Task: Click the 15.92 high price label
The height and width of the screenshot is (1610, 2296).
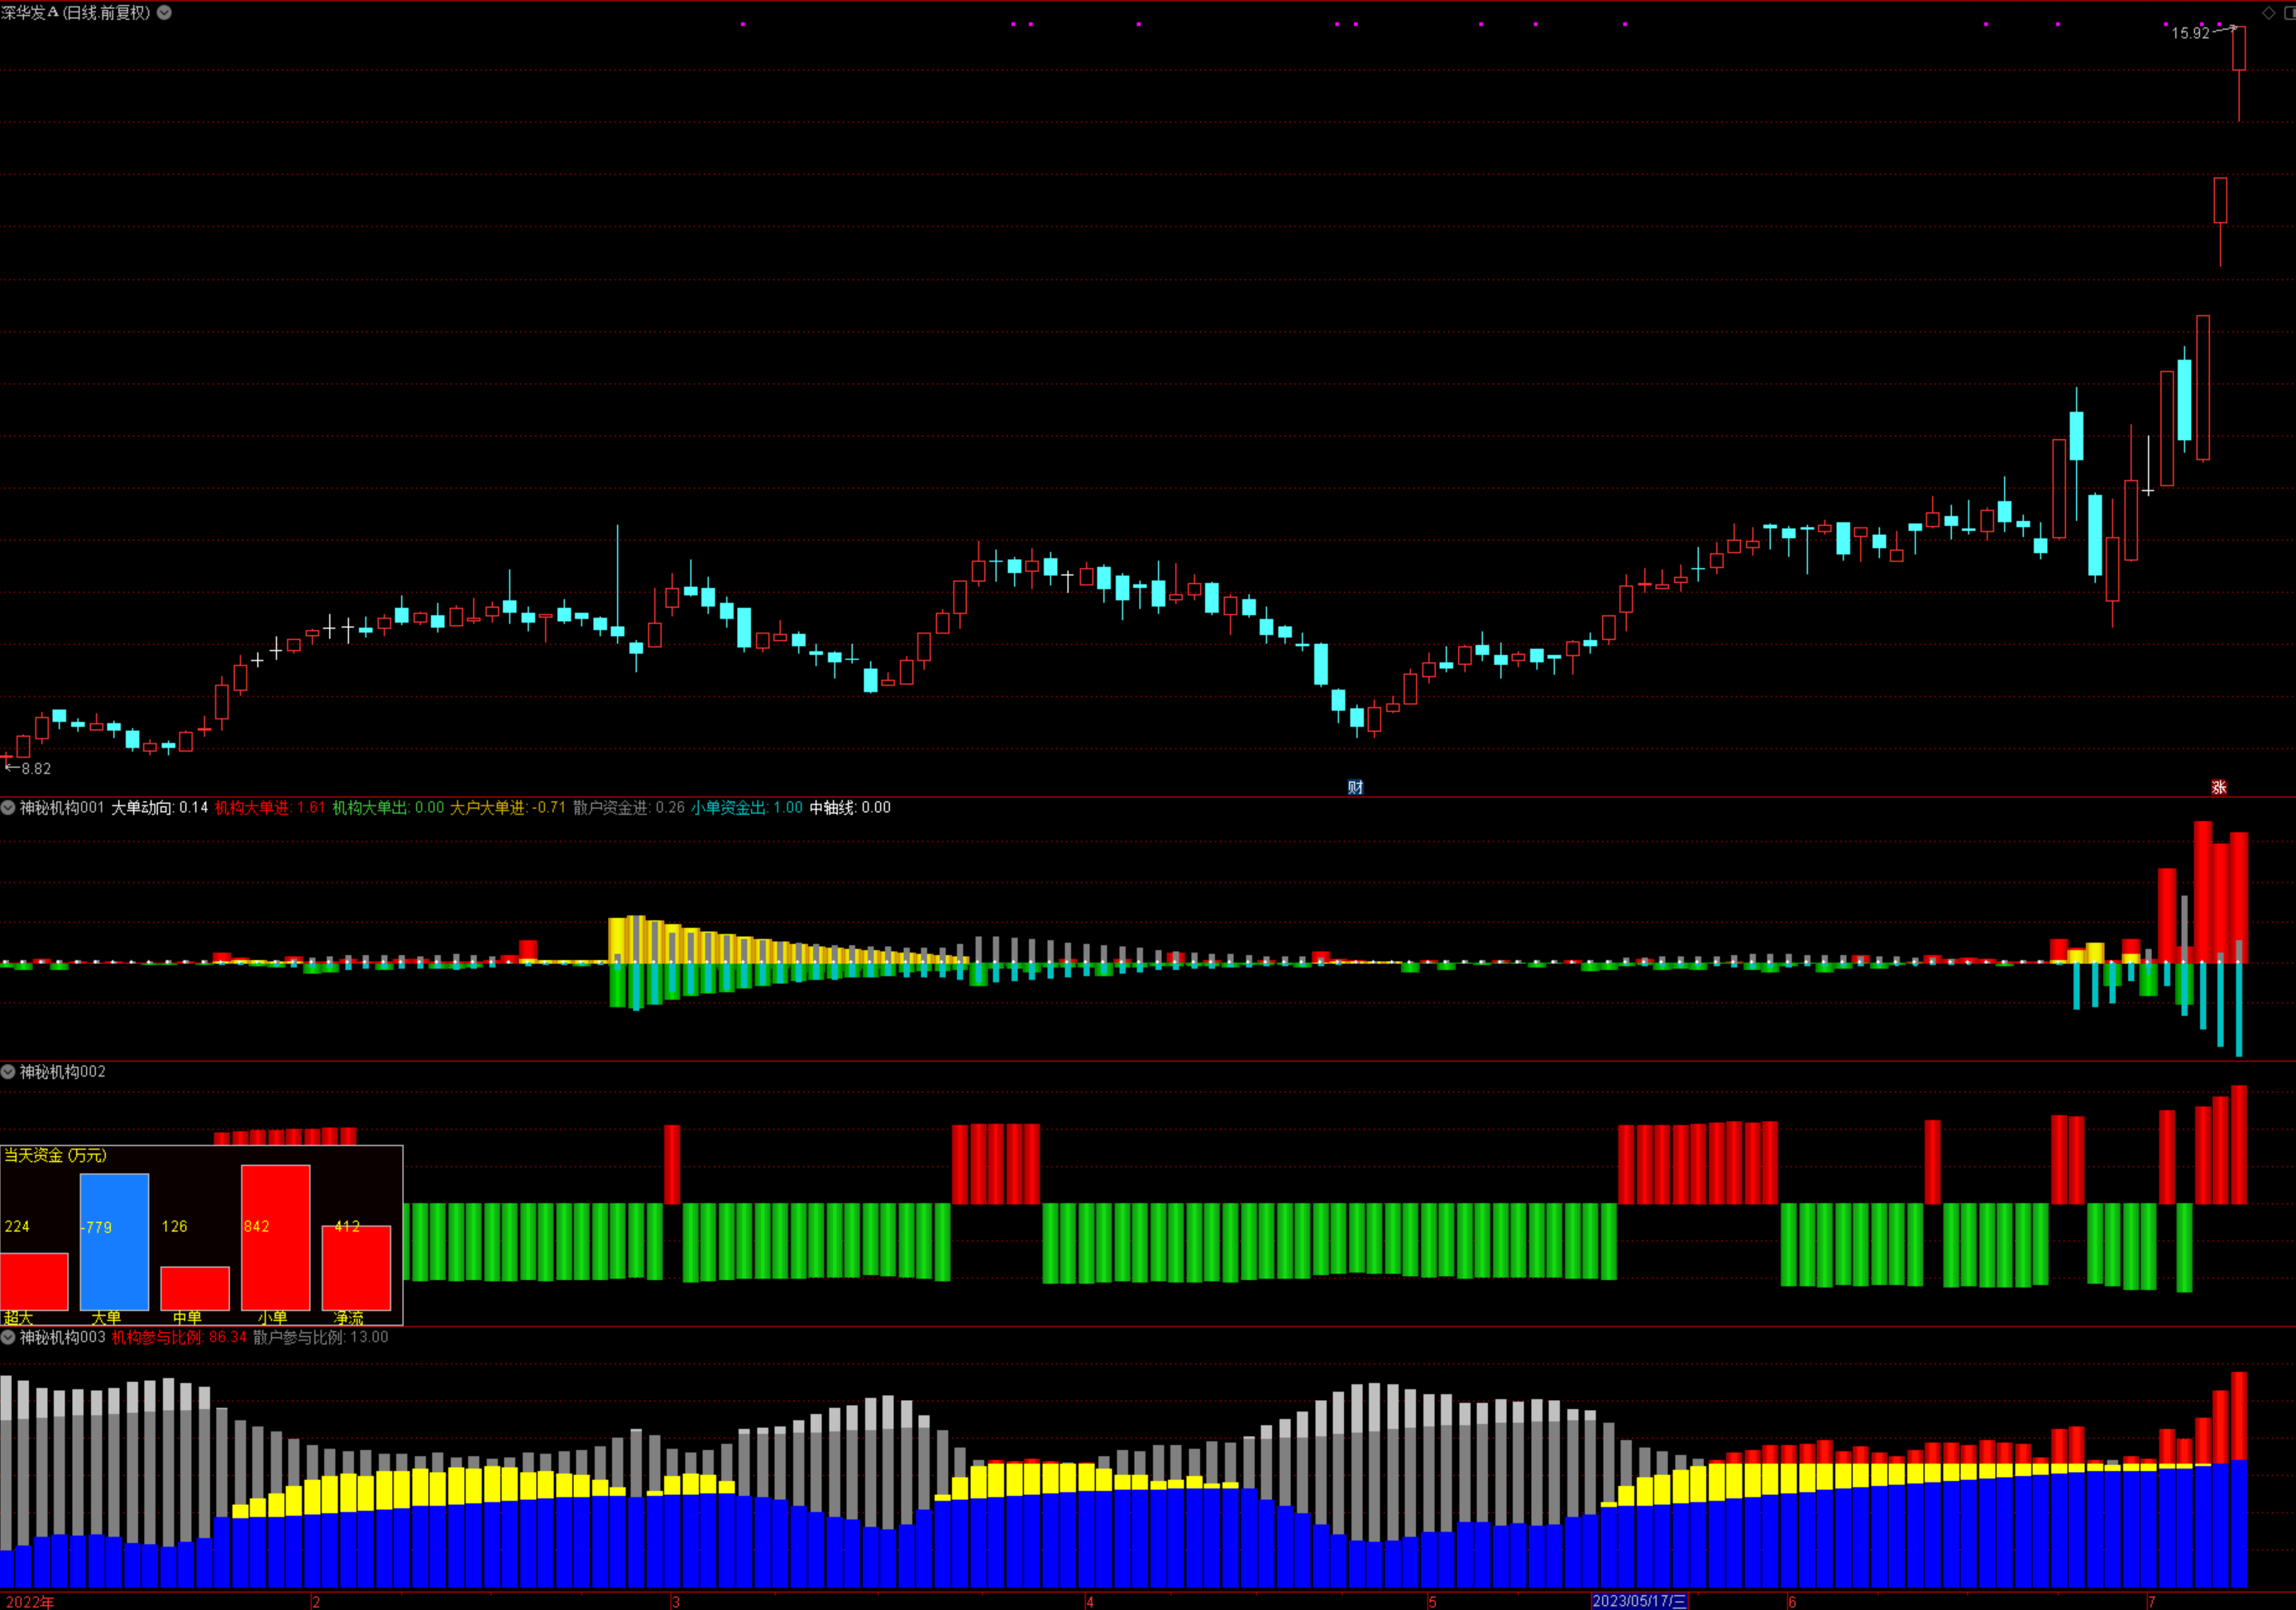Action: (x=2190, y=33)
